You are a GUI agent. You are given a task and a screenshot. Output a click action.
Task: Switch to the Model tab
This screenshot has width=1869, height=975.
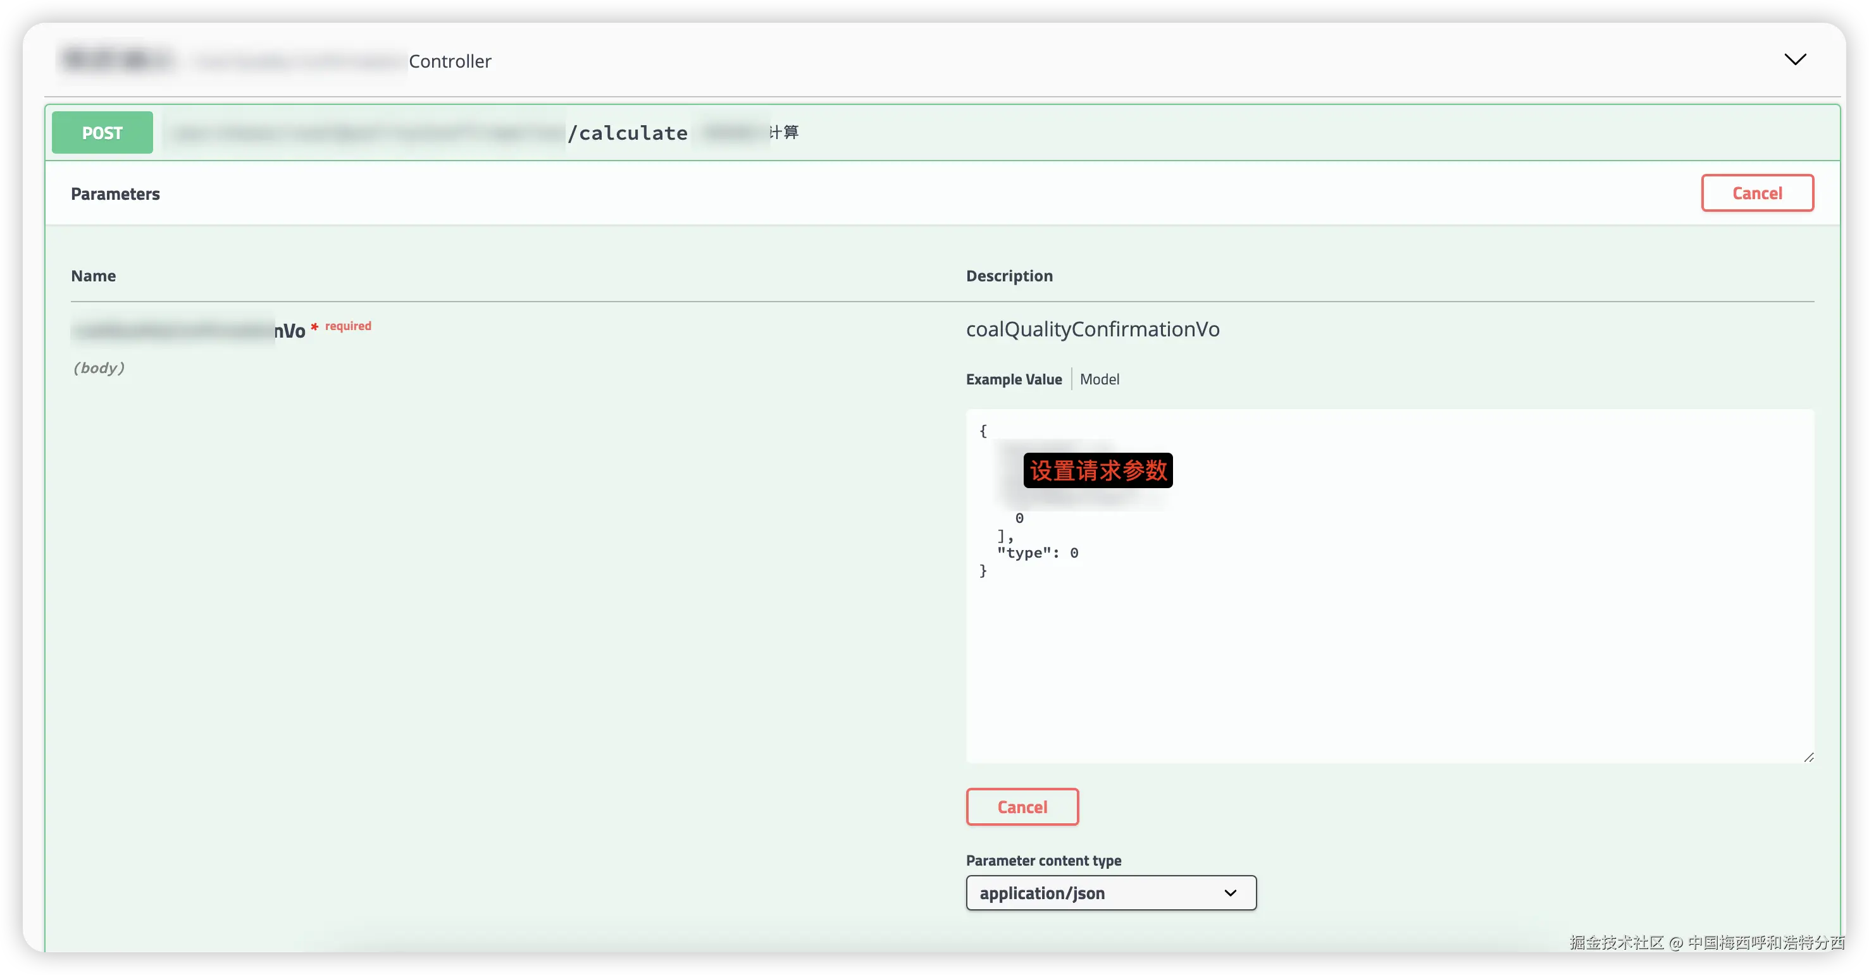[x=1098, y=379]
